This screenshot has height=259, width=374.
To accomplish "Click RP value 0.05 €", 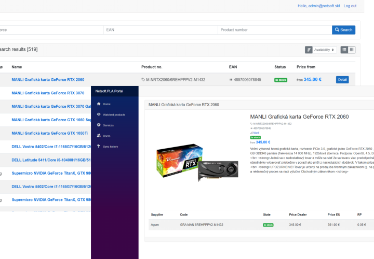I will click(x=362, y=225).
